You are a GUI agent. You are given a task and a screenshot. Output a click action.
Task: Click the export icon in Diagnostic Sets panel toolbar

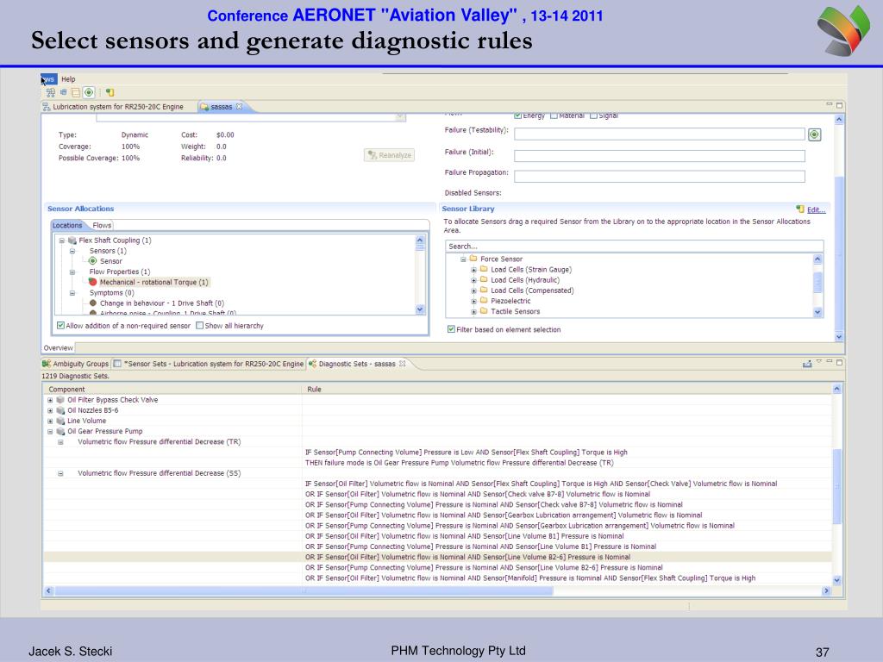pyautogui.click(x=807, y=364)
